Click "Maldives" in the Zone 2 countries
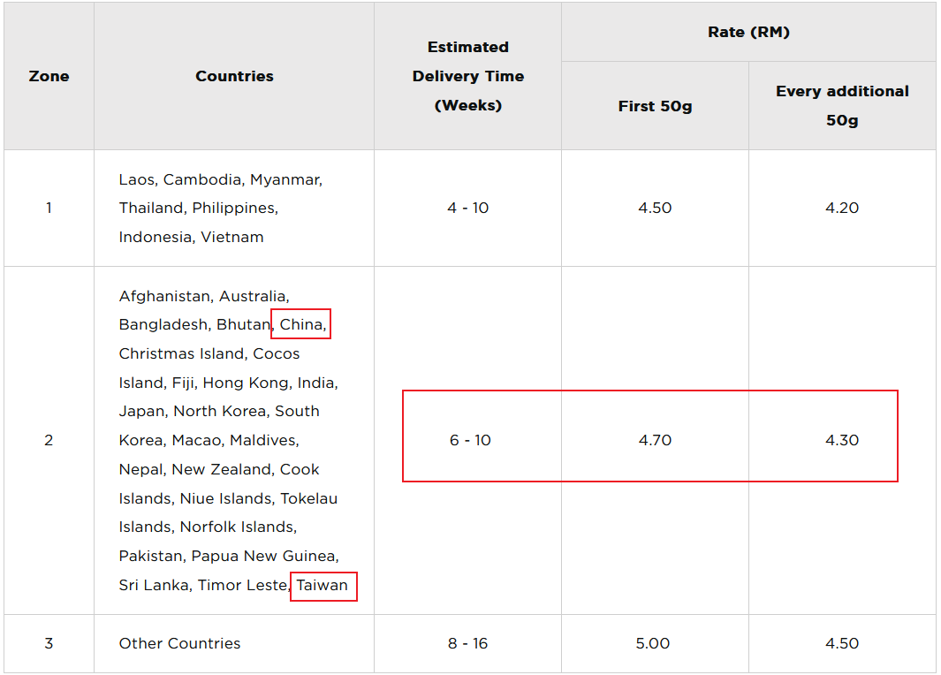Screen dimensions: 941x675 (x=262, y=440)
